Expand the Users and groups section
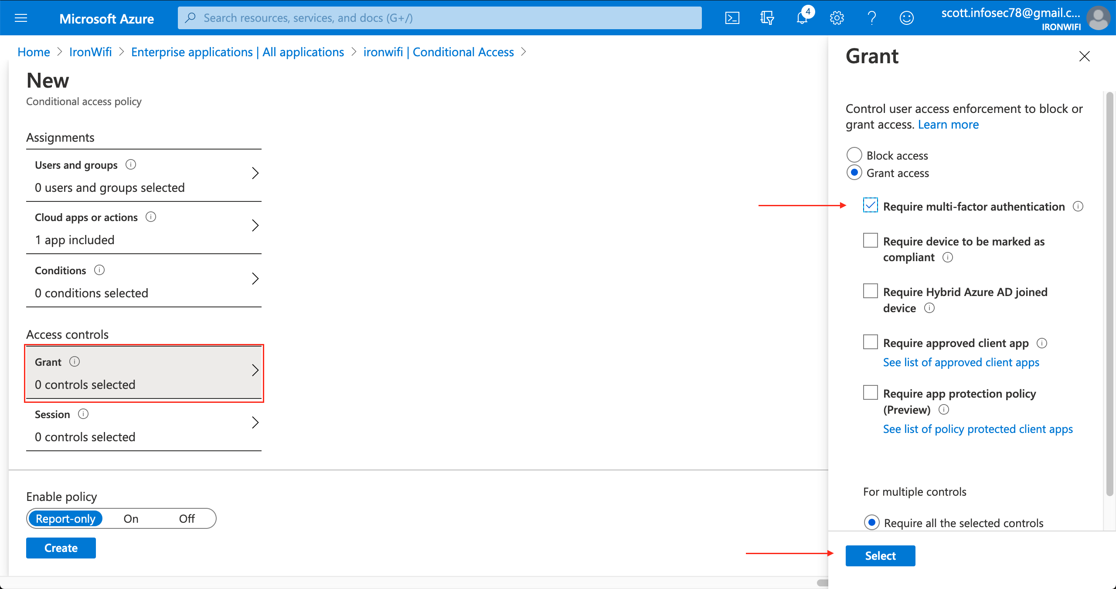This screenshot has width=1116, height=589. click(144, 174)
